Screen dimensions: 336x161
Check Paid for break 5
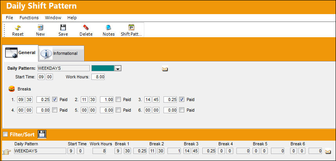click(118, 110)
